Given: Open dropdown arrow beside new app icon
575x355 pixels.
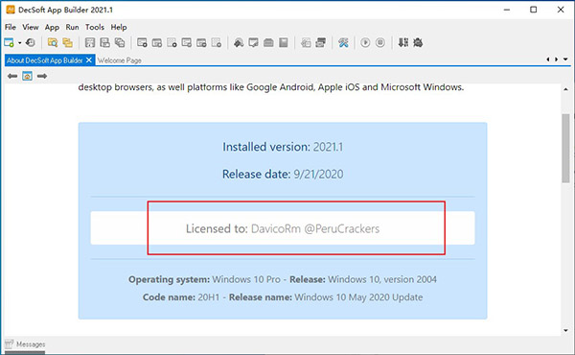Looking at the screenshot, I should 20,42.
